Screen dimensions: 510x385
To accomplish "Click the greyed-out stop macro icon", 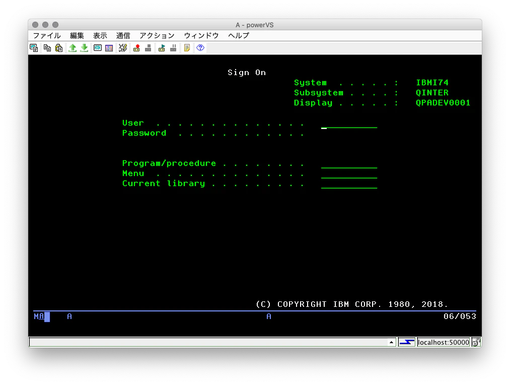I will tap(148, 48).
